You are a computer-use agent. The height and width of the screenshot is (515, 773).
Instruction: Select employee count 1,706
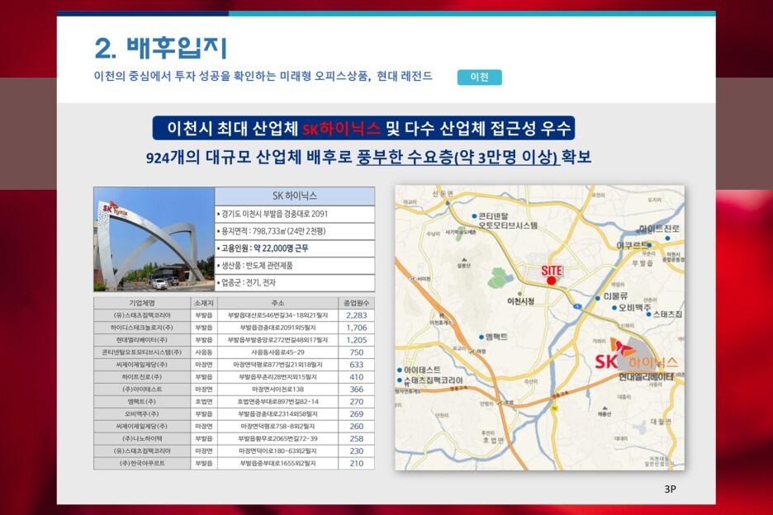pyautogui.click(x=357, y=328)
